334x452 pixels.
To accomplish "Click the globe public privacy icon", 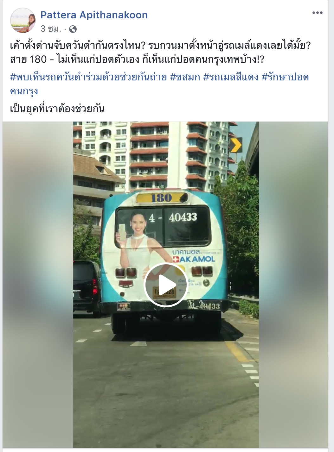I will 73,29.
